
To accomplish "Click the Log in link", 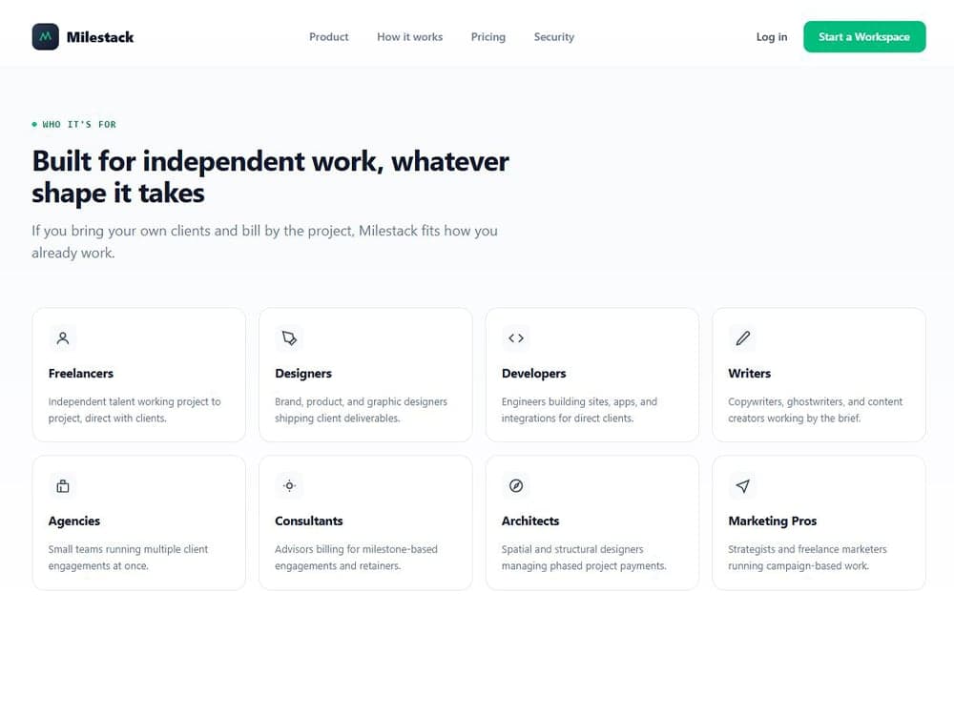I will [772, 36].
